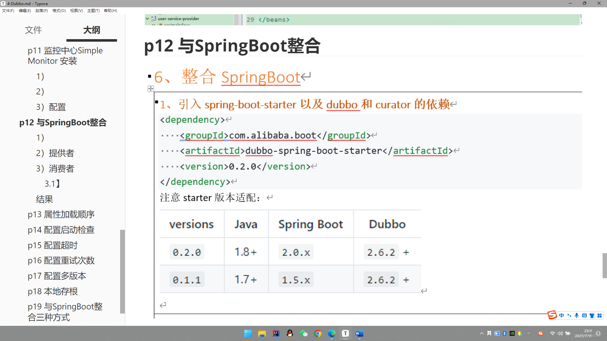Click Sogou IME voice input microphone icon
The width and height of the screenshot is (607, 341).
577,315
